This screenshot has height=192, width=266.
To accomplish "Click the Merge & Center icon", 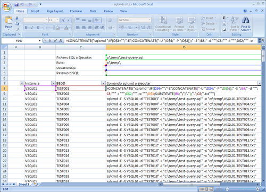I will [x=110, y=28].
